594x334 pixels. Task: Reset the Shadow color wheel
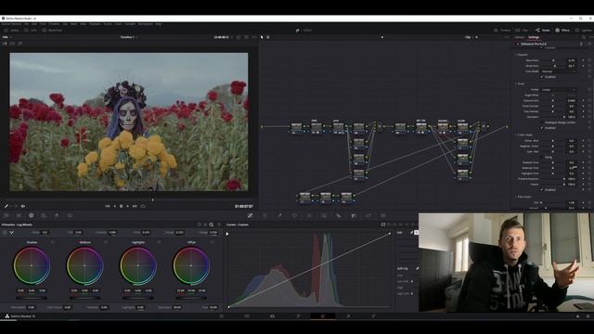click(53, 242)
